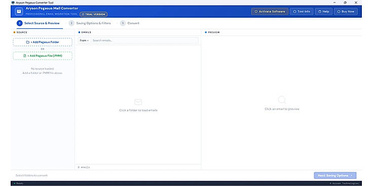Click the 'Click an email to preview' text
Viewport: 373px width, 186px height.
[282, 109]
